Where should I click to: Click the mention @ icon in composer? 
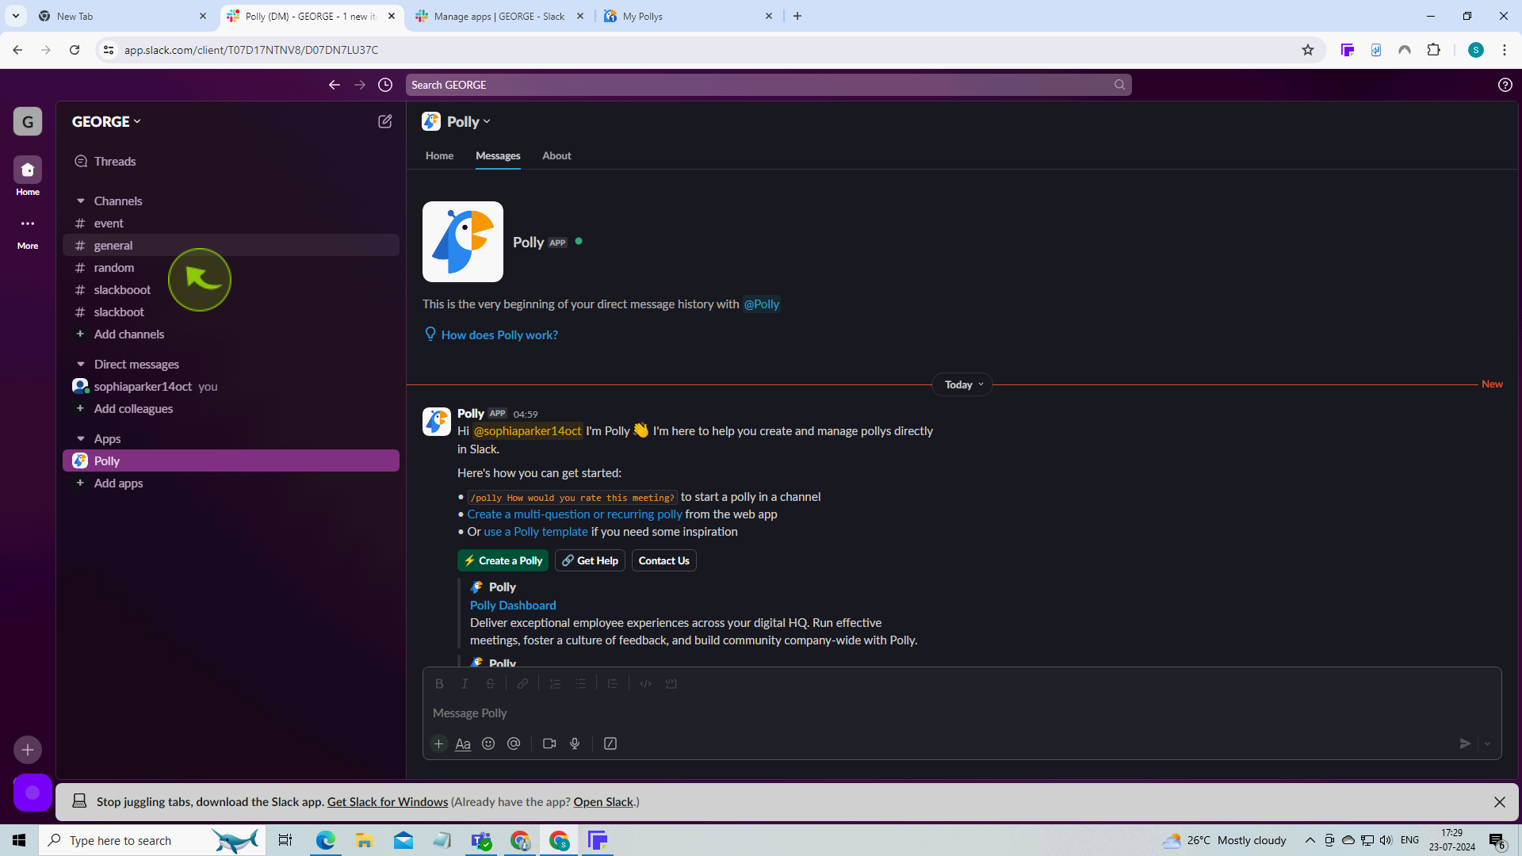pos(514,743)
